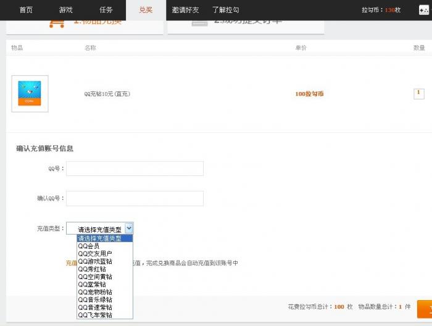The height and width of the screenshot is (326, 432).
Task: Open the 任务 navigation tab
Action: tap(106, 10)
